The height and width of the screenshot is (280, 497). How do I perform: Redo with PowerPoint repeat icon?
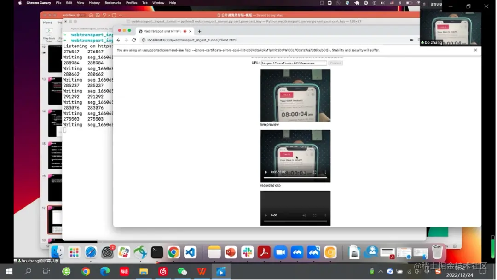point(114,15)
